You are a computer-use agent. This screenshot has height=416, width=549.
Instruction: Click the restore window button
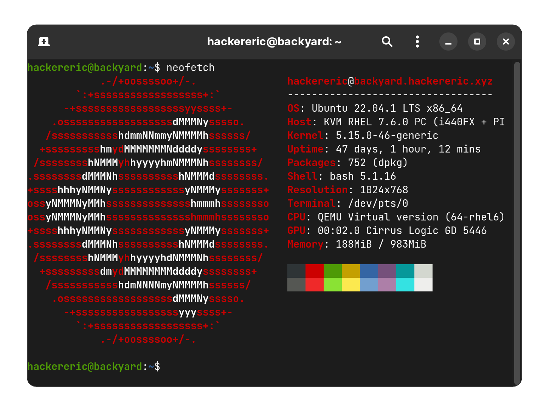[477, 42]
